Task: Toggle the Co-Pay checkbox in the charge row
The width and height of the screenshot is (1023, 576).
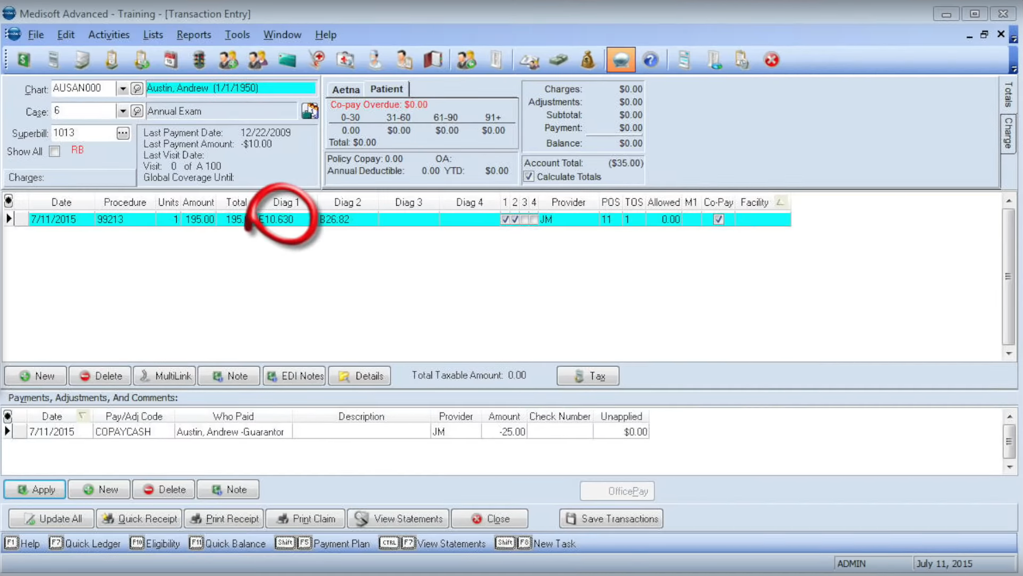Action: point(718,219)
